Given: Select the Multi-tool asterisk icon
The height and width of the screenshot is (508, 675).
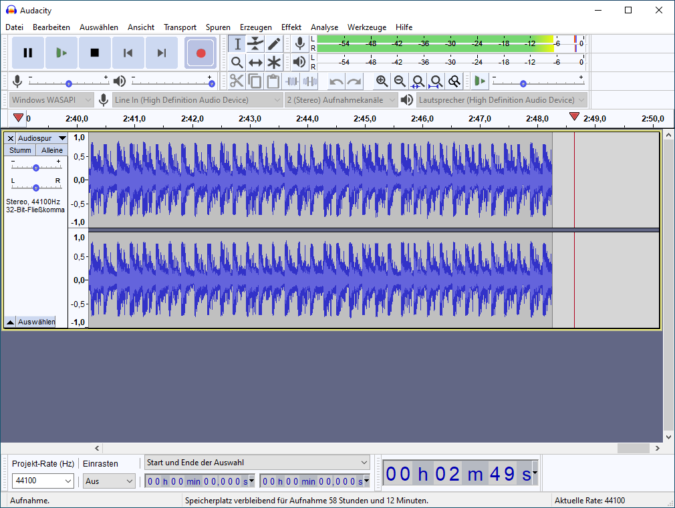Looking at the screenshot, I should pyautogui.click(x=274, y=63).
